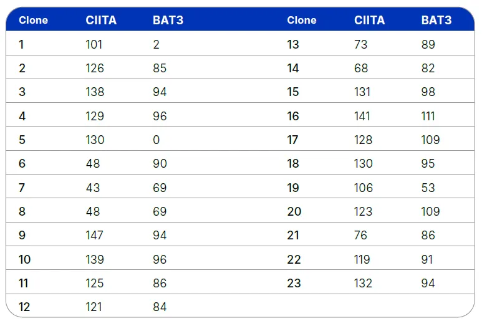482x326 pixels.
Task: Select BAT3 value 84 for clone 12
Action: pyautogui.click(x=160, y=307)
